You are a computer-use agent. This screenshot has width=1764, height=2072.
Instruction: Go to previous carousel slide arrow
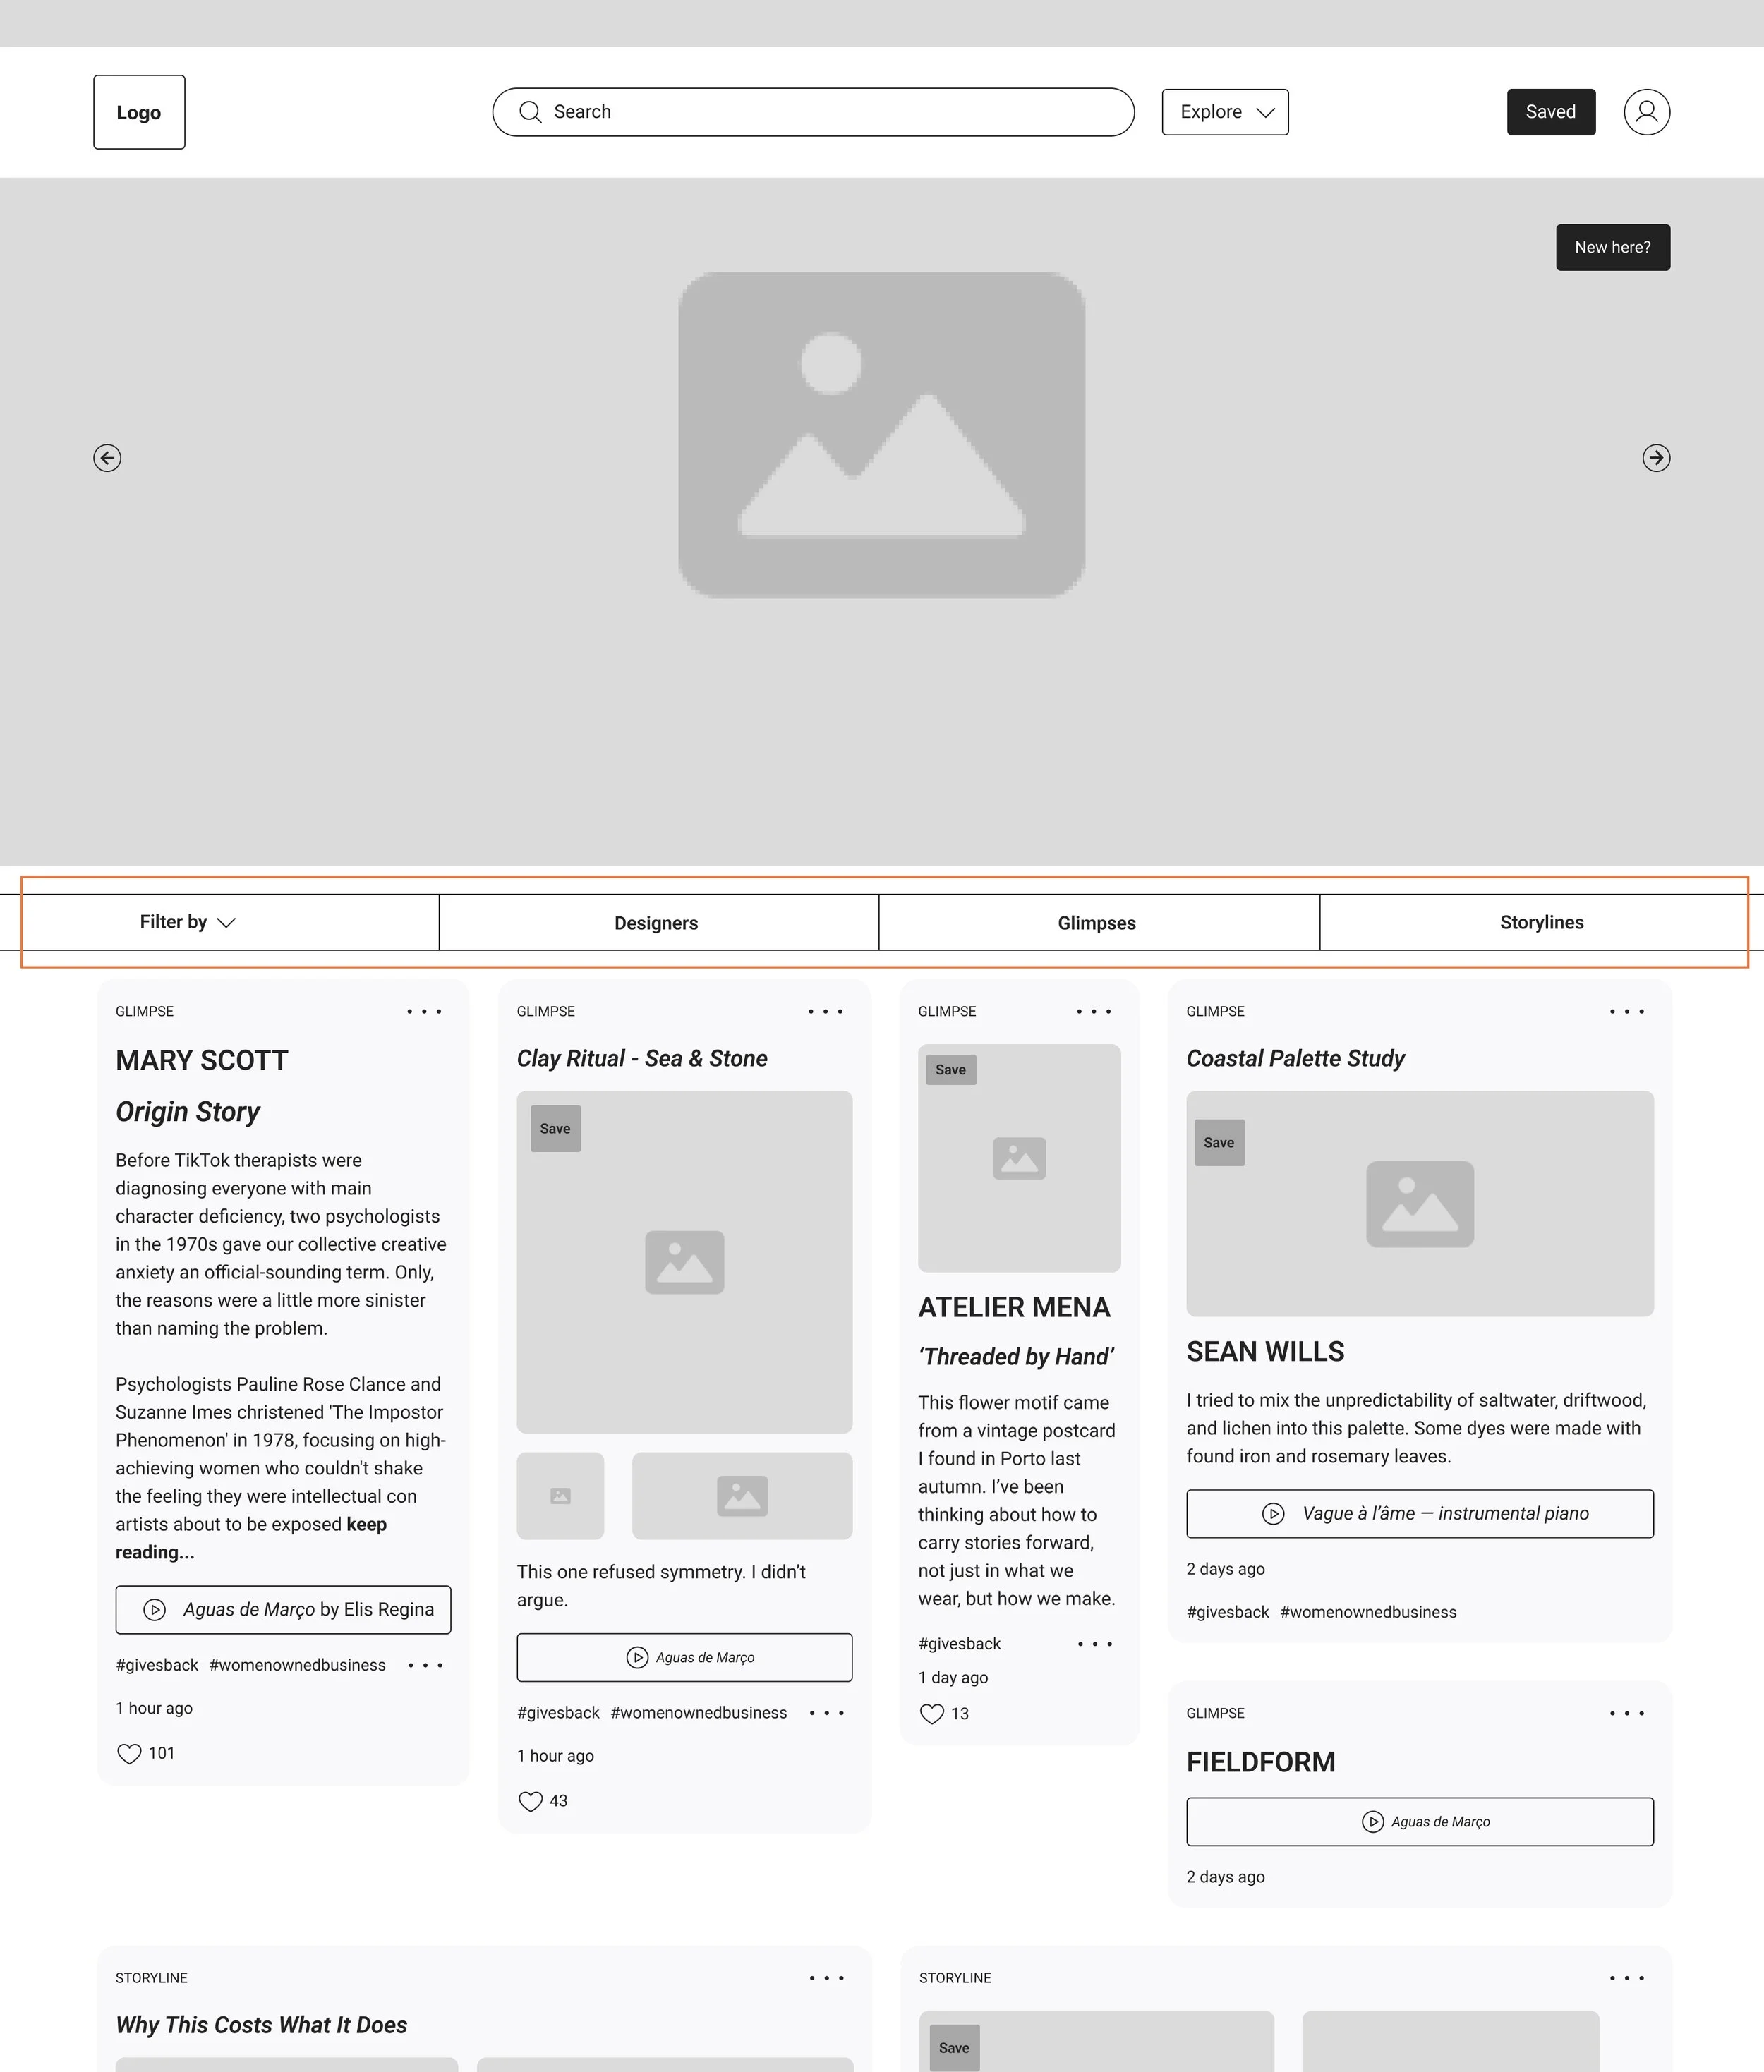pyautogui.click(x=107, y=458)
